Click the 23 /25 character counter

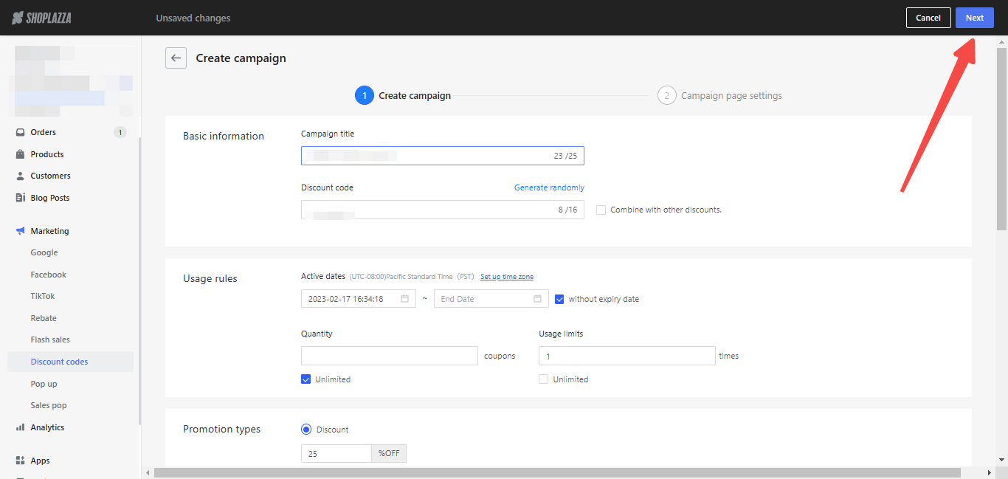point(565,156)
